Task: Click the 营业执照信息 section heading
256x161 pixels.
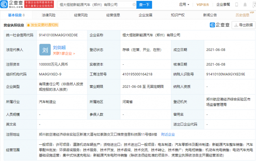Action: coord(14,25)
